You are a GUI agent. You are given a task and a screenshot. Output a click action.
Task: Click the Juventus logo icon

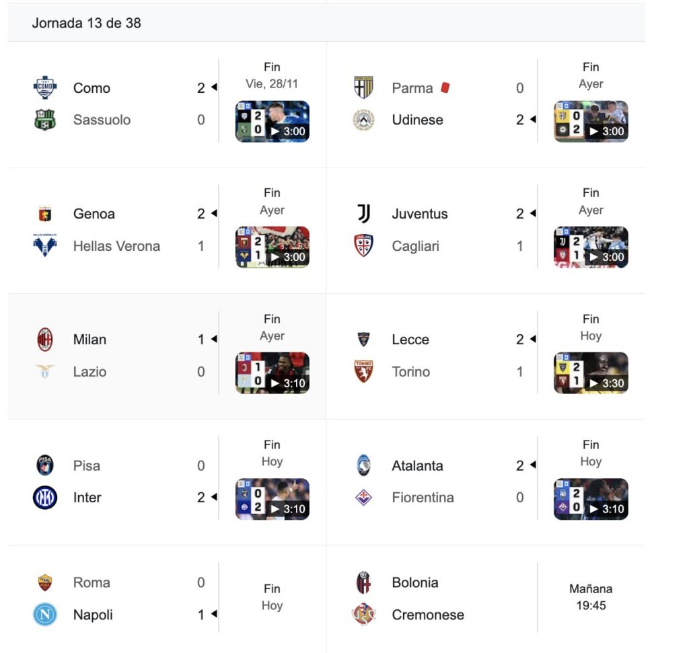[363, 214]
